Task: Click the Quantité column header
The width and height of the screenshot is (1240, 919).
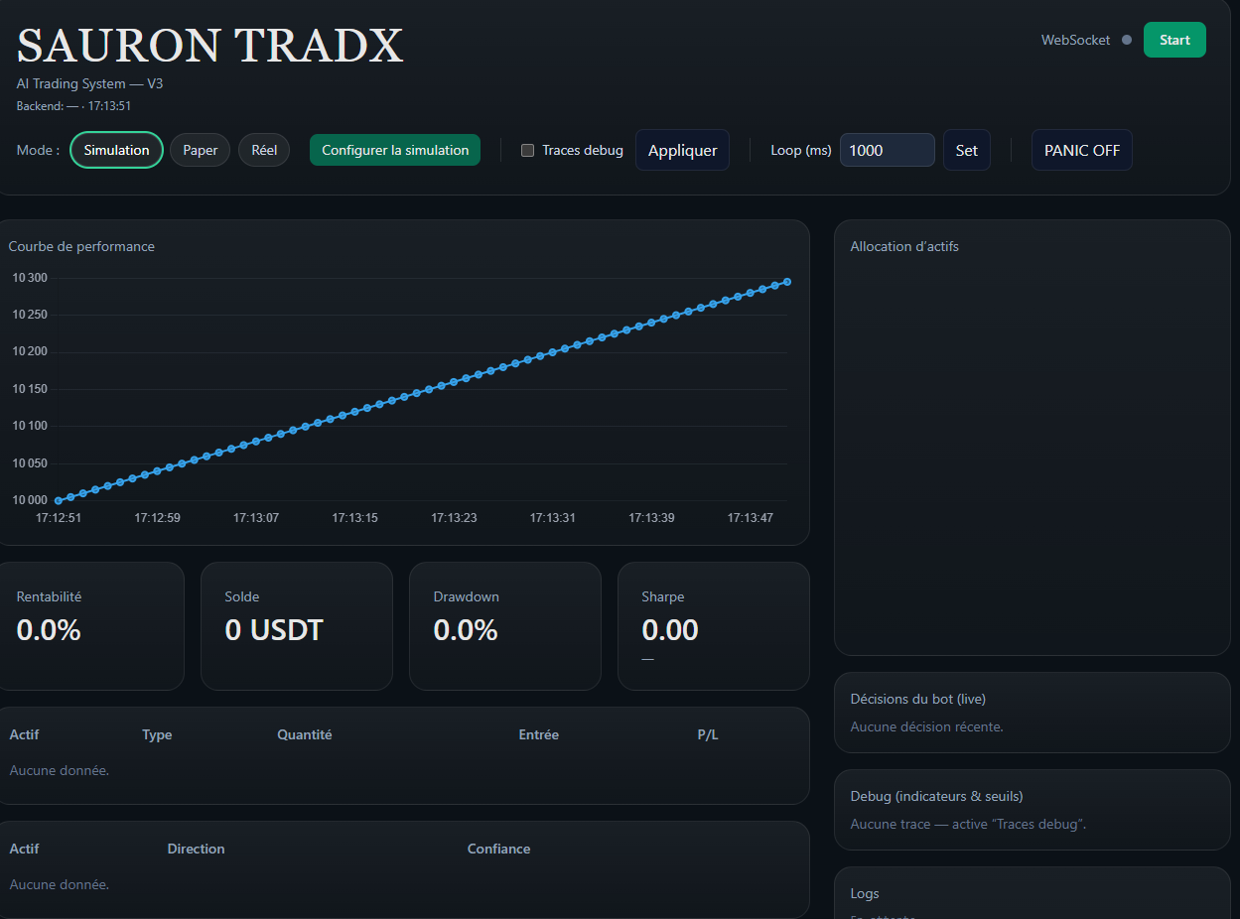Action: (x=305, y=735)
